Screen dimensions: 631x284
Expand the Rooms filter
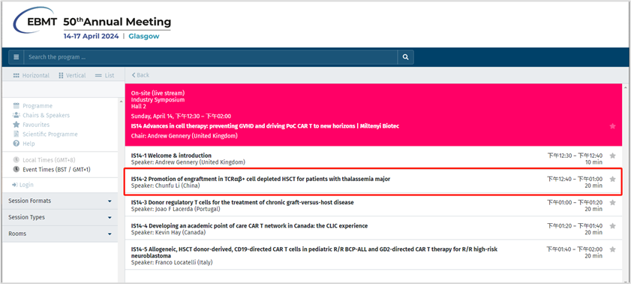point(60,234)
